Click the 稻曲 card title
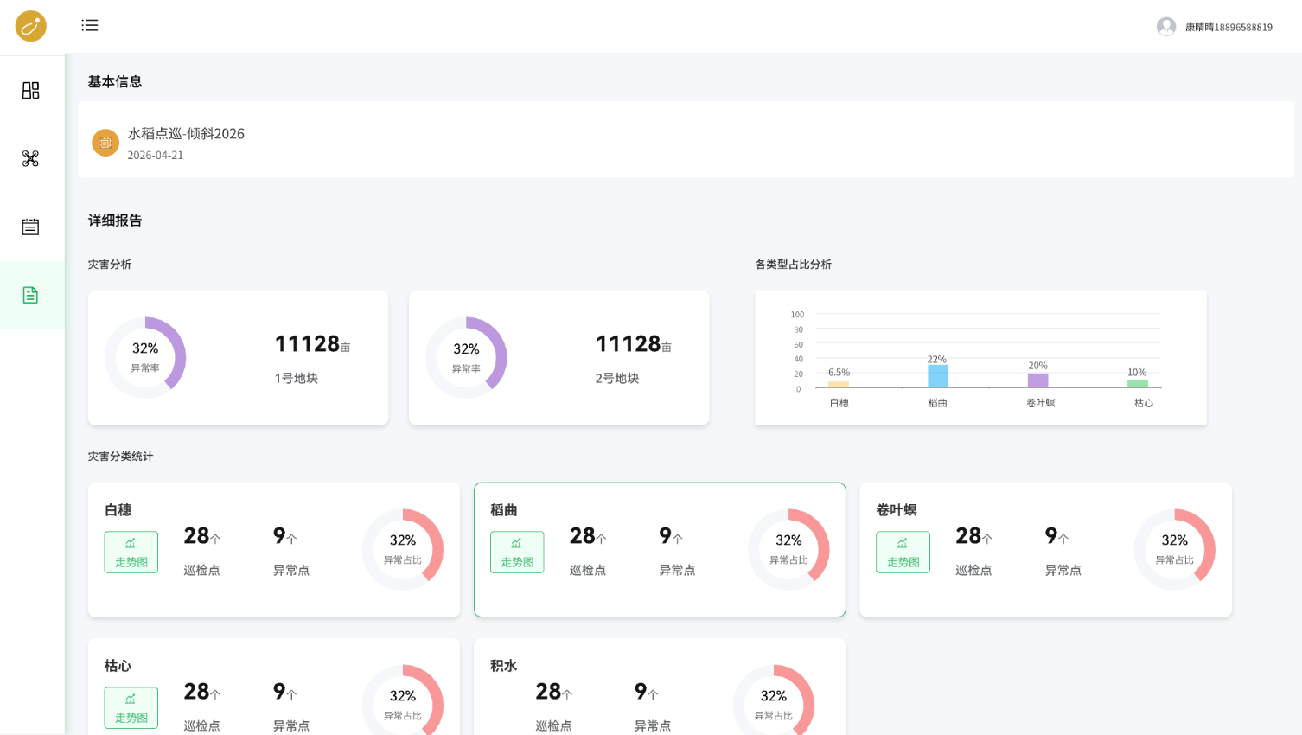The width and height of the screenshot is (1302, 735). pos(504,510)
